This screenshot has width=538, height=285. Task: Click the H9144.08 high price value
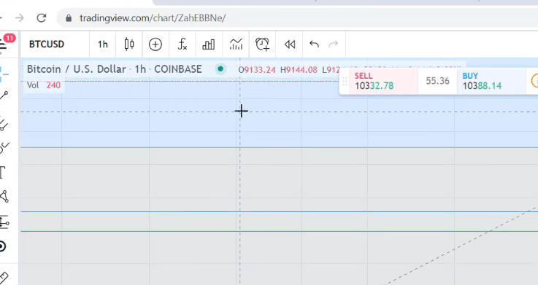pyautogui.click(x=299, y=70)
